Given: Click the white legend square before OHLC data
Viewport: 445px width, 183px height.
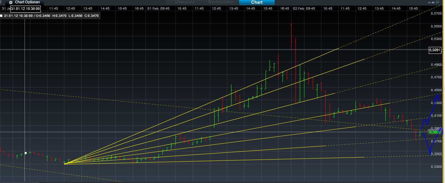Looking at the screenshot, I should point(2,16).
